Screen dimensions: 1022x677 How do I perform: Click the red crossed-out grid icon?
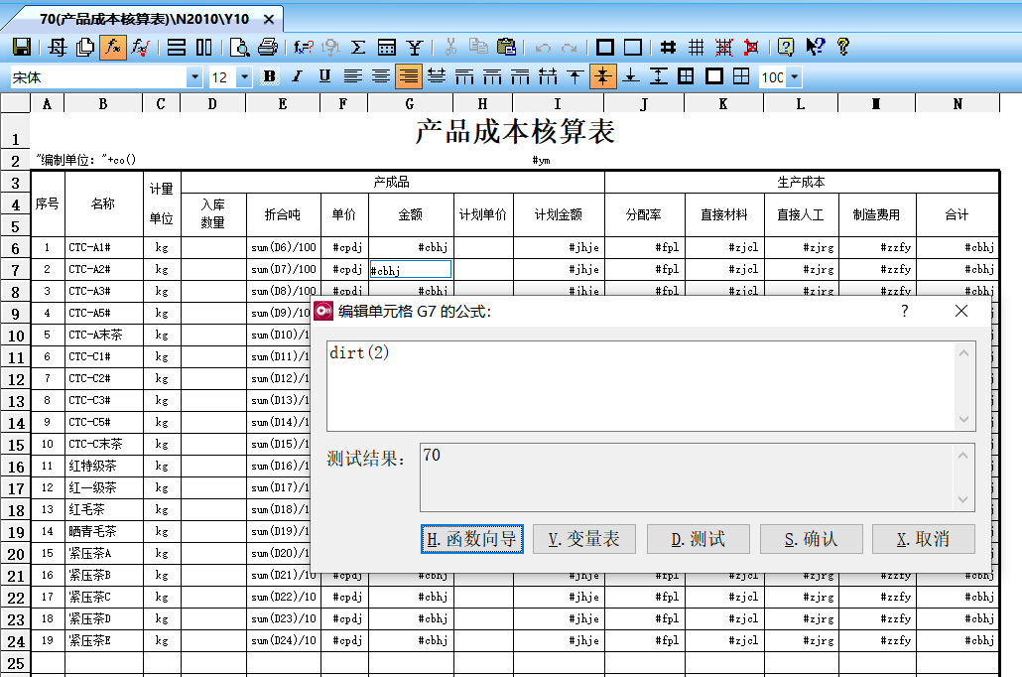coord(752,47)
